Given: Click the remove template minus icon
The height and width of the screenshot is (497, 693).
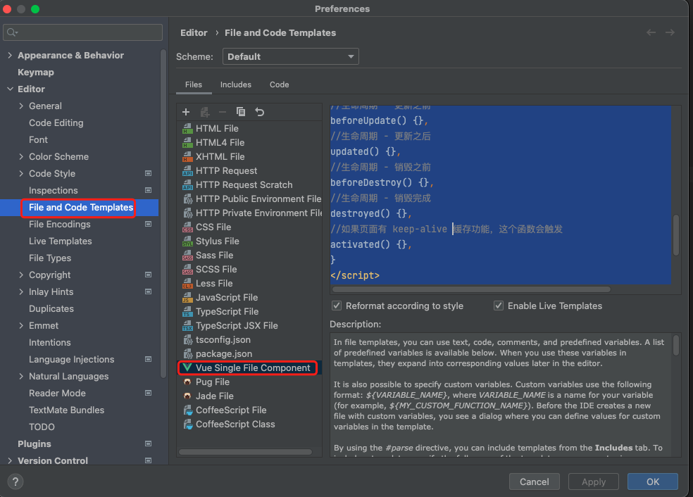Looking at the screenshot, I should [x=223, y=112].
